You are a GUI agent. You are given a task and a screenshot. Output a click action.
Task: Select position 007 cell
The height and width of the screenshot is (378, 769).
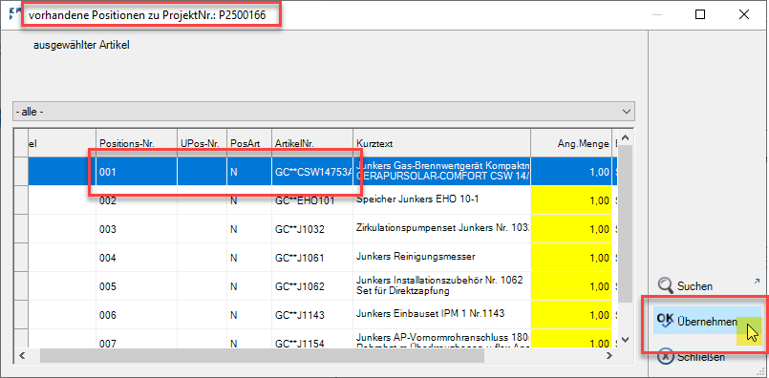(136, 338)
